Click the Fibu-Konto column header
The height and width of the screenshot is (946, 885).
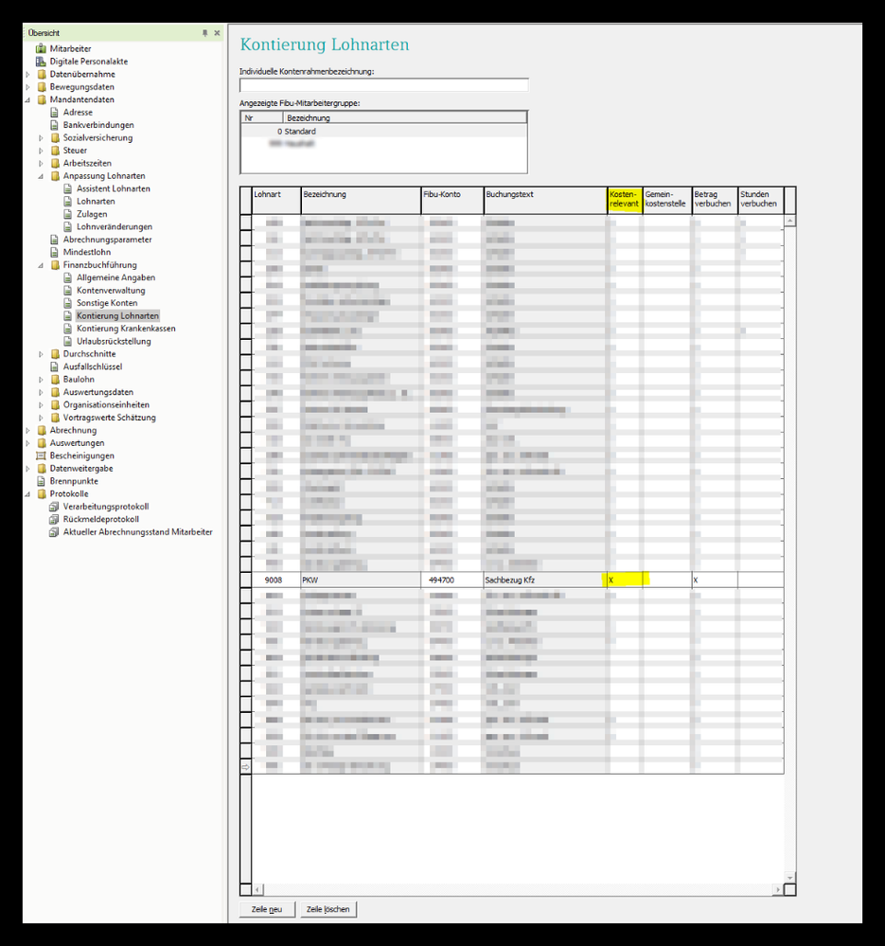452,200
